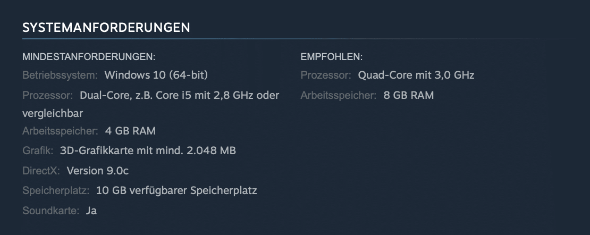Click the '4 GB RAM' value
This screenshot has height=235, width=590.
coord(130,131)
